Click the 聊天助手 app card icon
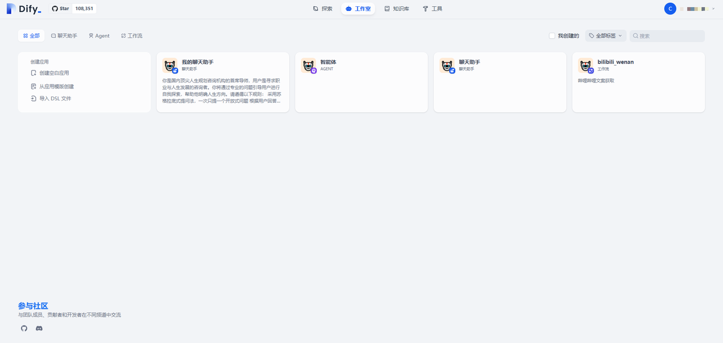This screenshot has height=343, width=723. (x=447, y=65)
